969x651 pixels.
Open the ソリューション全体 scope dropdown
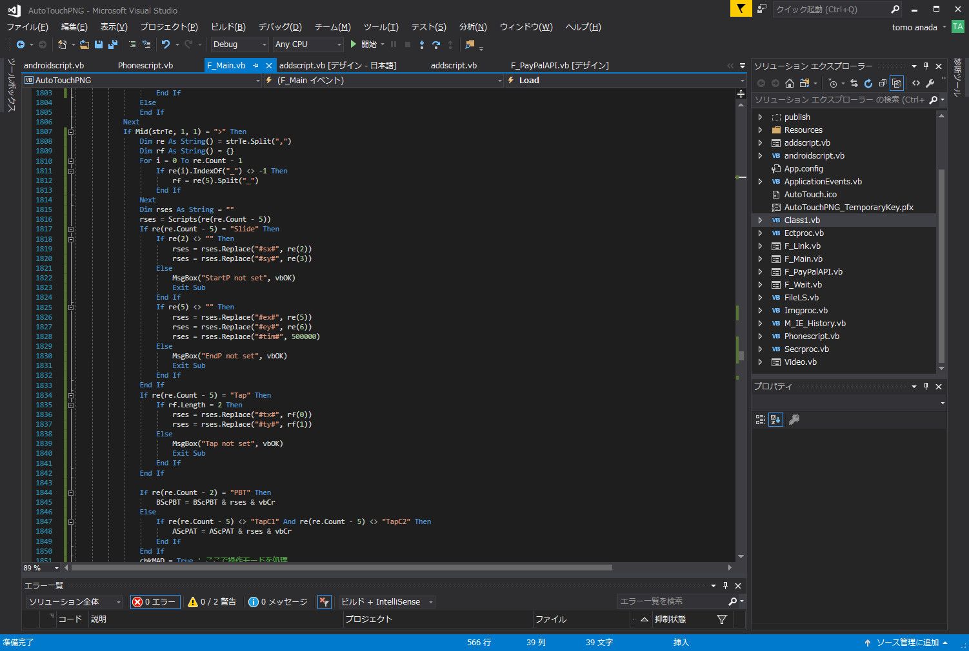(x=74, y=602)
